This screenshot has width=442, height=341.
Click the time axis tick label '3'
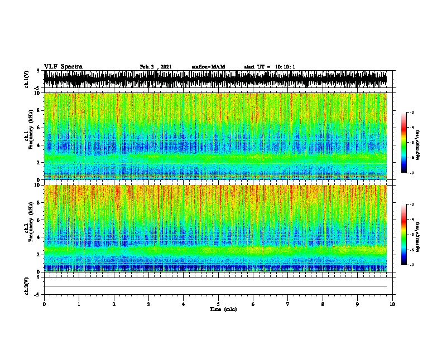(x=148, y=304)
